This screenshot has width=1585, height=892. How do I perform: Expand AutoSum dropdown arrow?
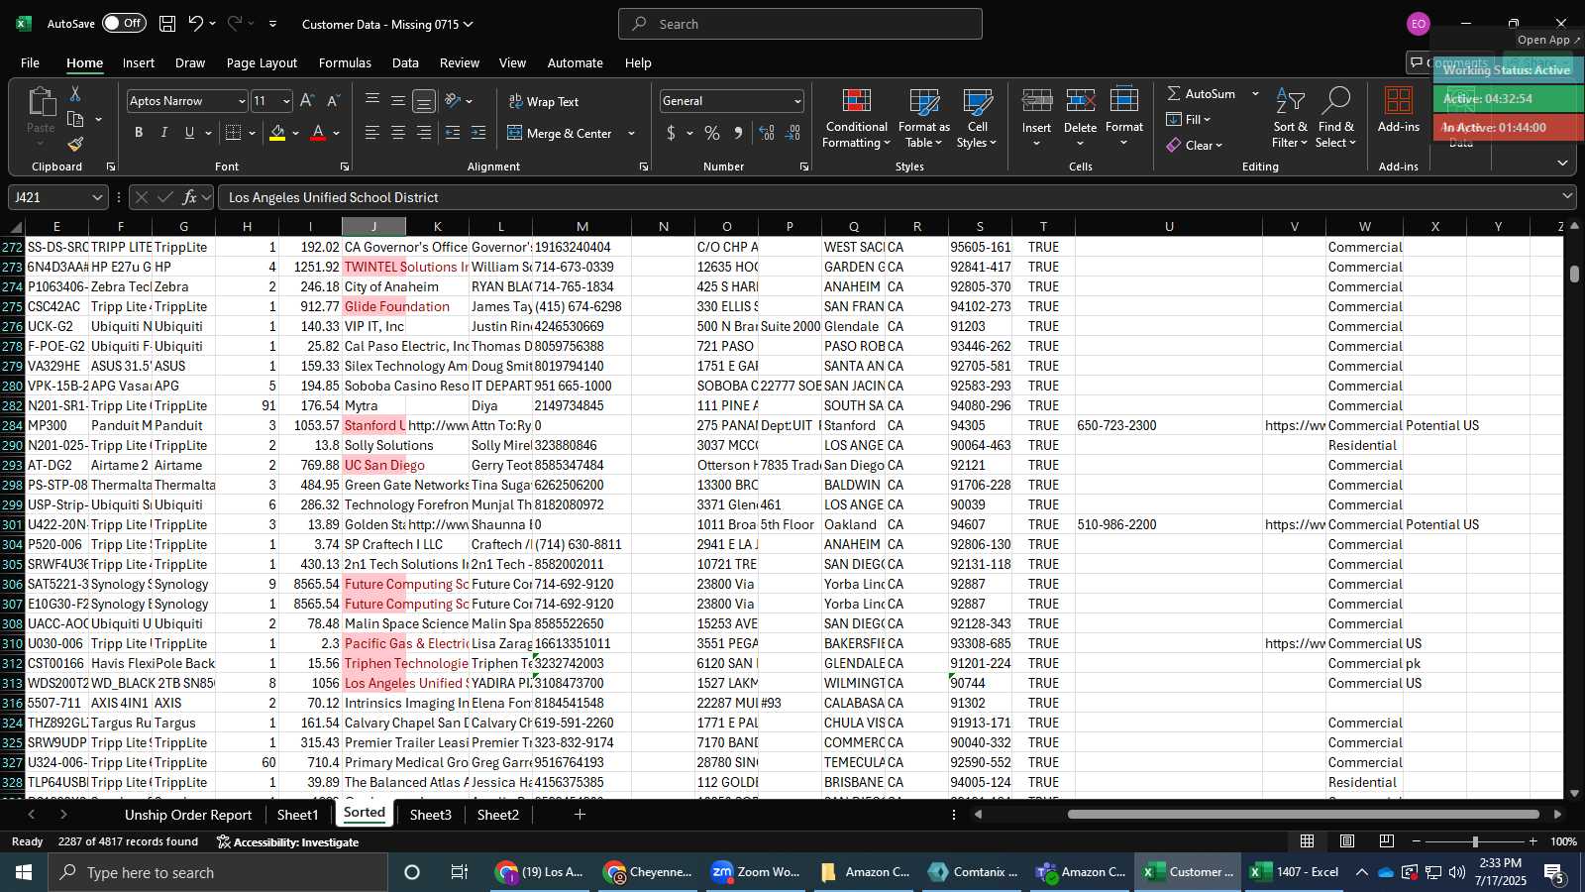[x=1255, y=94]
